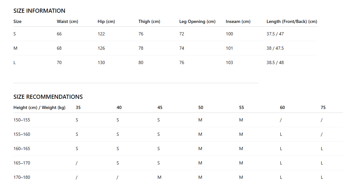Select the Waist (cm) column header
This screenshot has height=189, width=343.
pyautogui.click(x=67, y=21)
